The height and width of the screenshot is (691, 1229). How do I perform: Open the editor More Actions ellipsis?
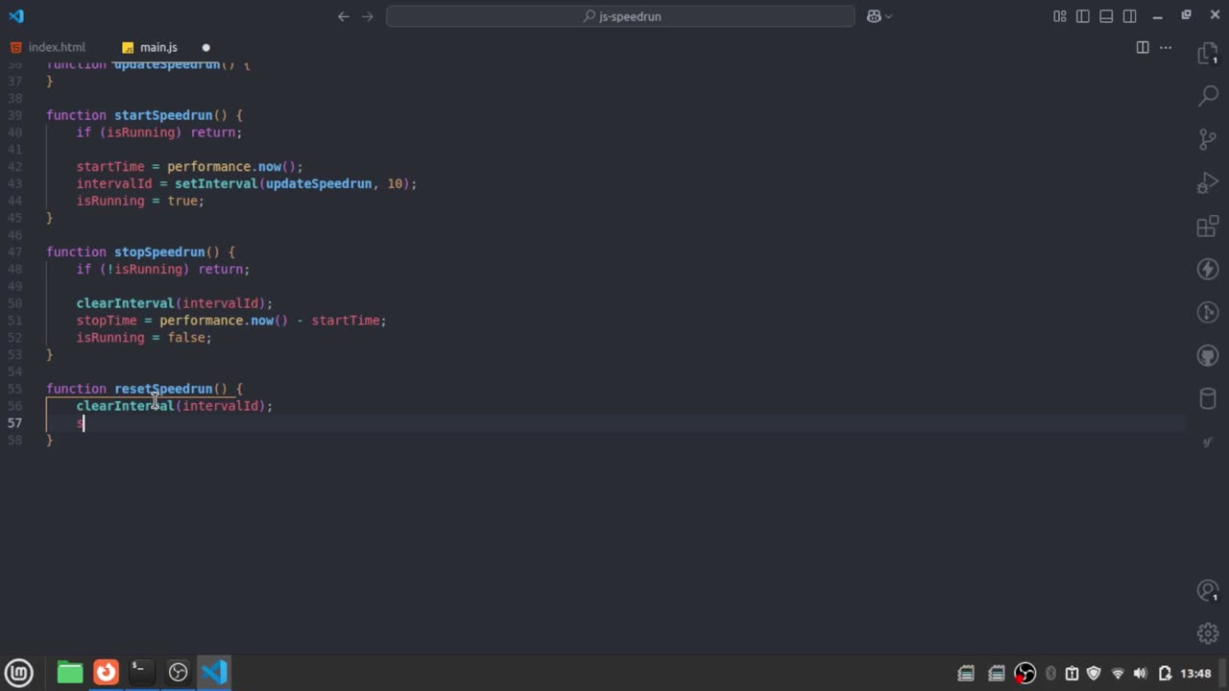1166,47
